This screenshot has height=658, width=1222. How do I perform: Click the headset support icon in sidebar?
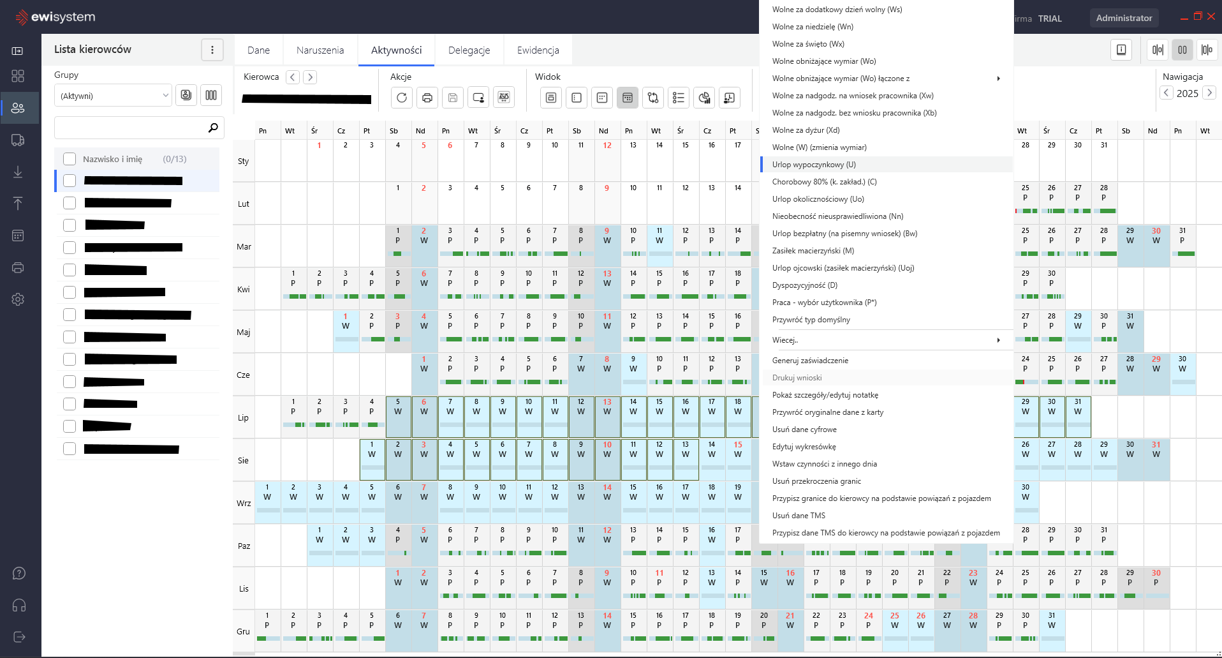pyautogui.click(x=19, y=605)
